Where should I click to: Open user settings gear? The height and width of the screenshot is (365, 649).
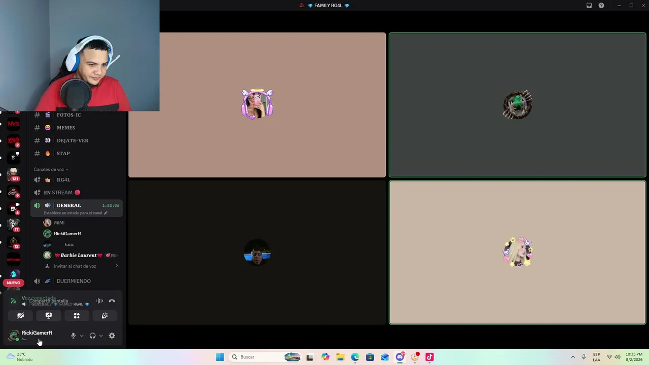(x=112, y=336)
